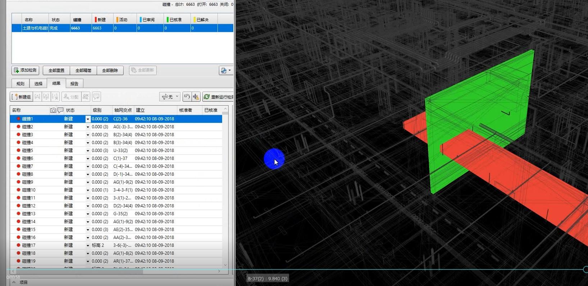Image resolution: width=588 pixels, height=286 pixels.
Task: Switch to the 规则 rules tab
Action: click(x=20, y=84)
